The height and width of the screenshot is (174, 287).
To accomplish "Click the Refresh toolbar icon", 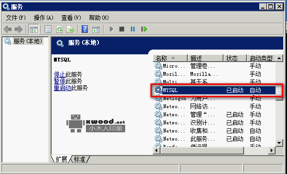I will [59, 29].
